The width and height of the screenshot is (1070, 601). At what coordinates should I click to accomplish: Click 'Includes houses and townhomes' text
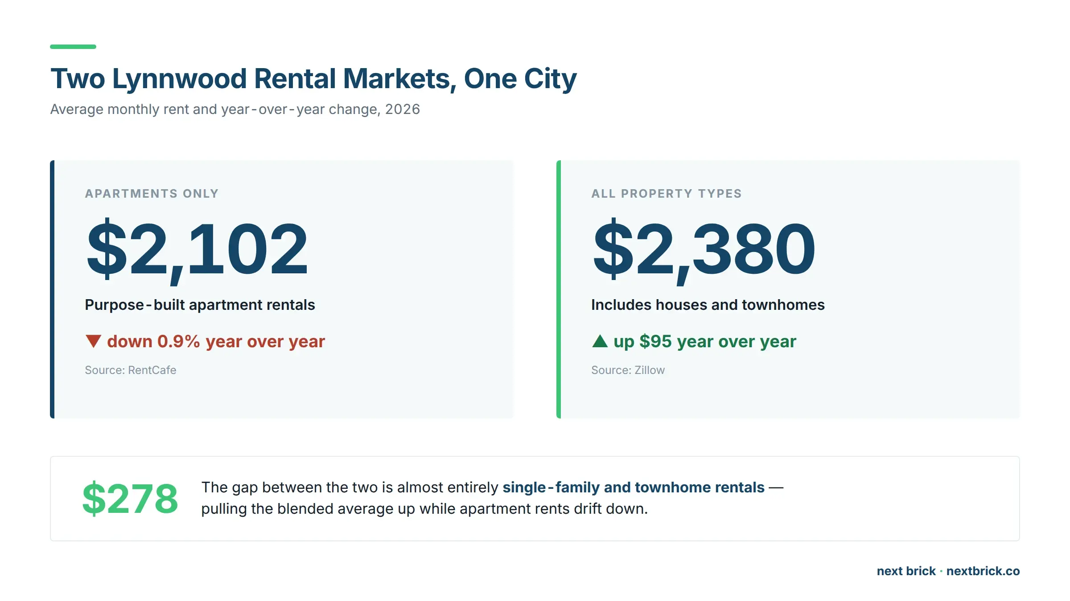pos(708,305)
